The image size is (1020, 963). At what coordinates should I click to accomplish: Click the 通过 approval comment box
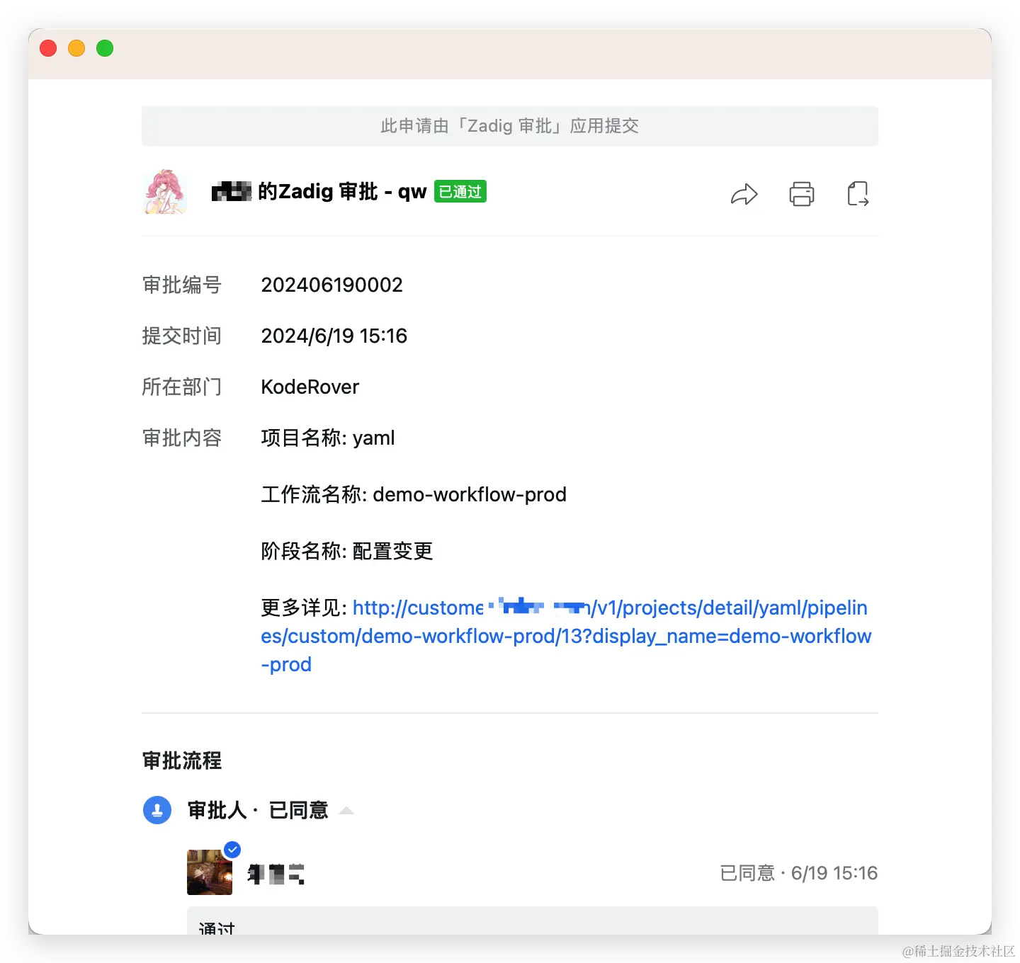(x=533, y=921)
